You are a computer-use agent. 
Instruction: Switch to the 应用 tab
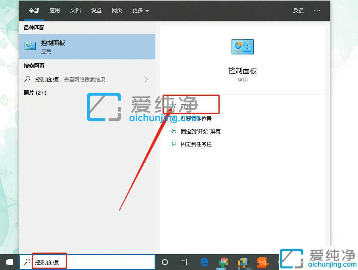click(55, 10)
